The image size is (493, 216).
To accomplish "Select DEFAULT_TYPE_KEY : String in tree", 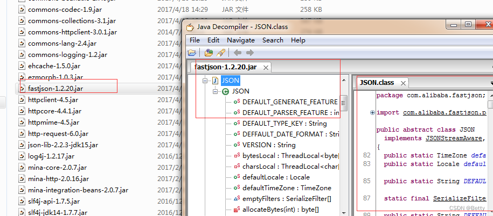I will pos(284,124).
